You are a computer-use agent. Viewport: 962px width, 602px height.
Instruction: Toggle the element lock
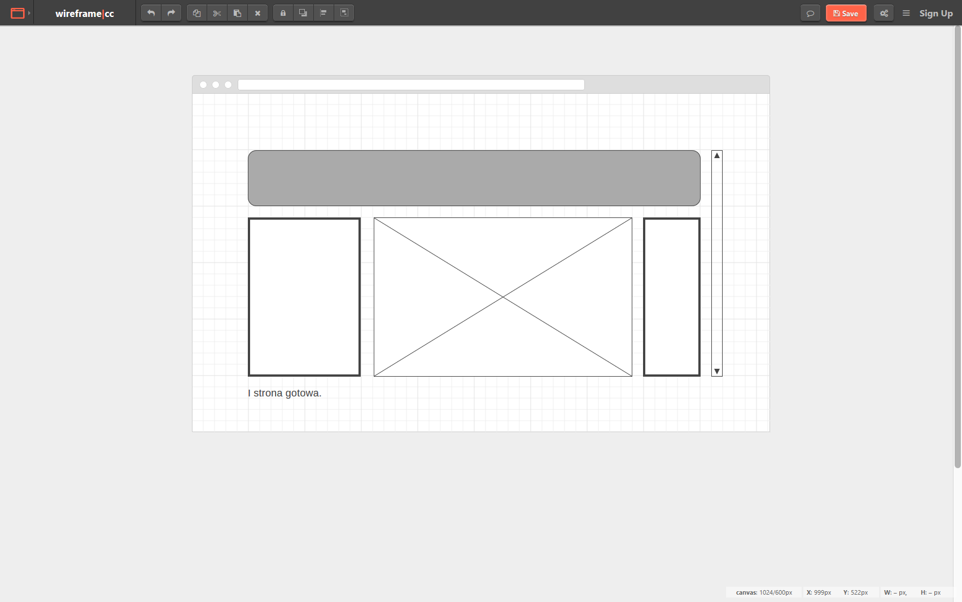(283, 12)
